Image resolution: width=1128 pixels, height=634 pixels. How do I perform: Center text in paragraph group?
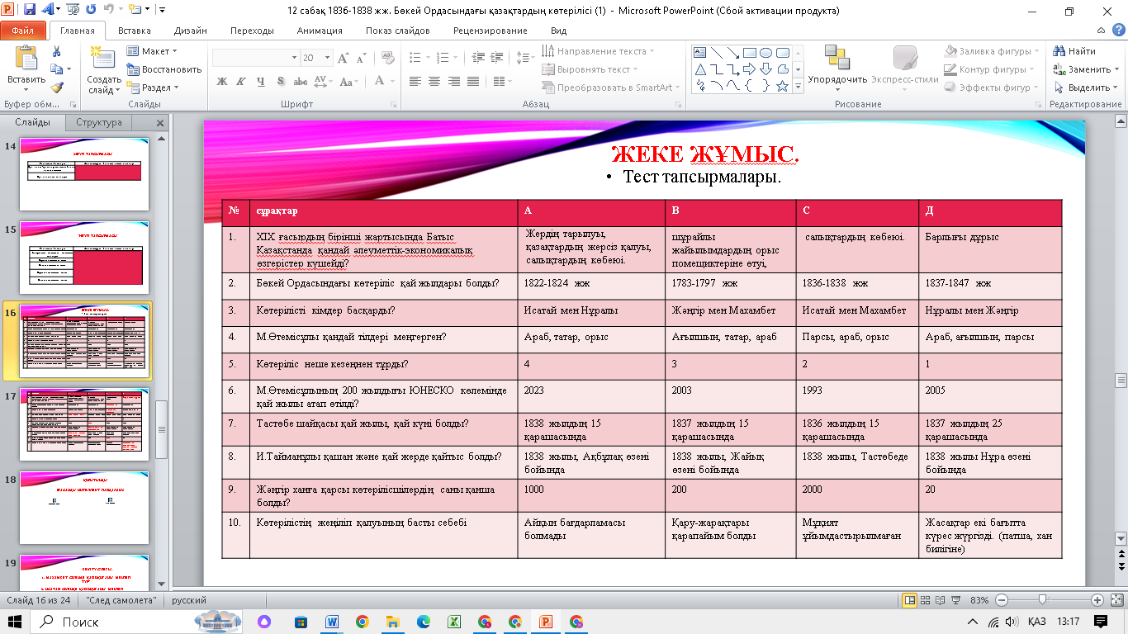tap(434, 81)
